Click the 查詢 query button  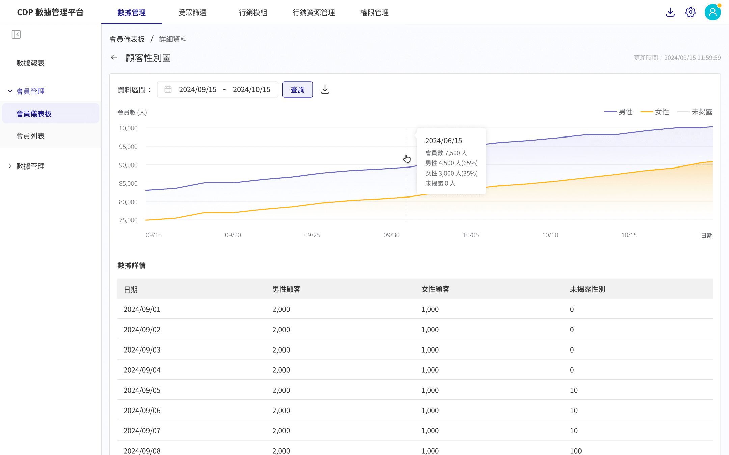point(298,90)
